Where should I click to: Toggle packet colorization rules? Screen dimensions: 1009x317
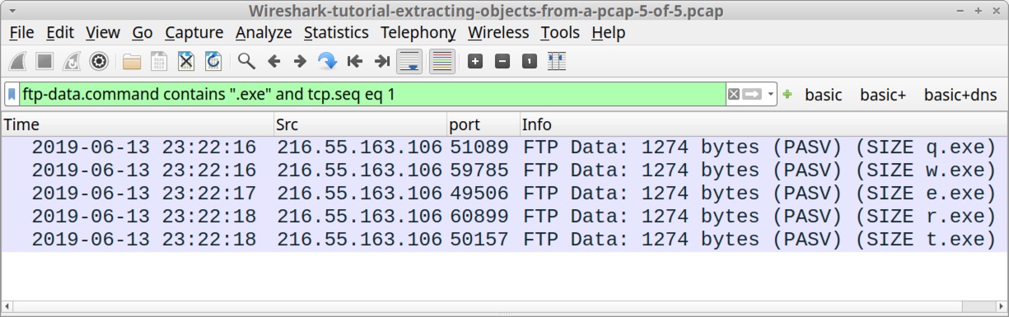tap(442, 61)
